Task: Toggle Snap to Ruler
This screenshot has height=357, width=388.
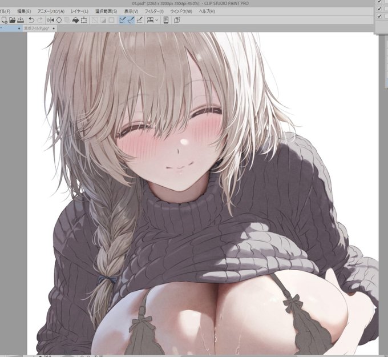Action: 123,20
